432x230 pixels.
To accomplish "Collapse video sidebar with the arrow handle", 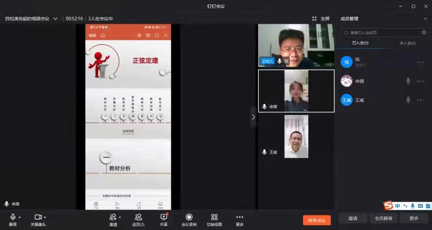I will pos(253,117).
